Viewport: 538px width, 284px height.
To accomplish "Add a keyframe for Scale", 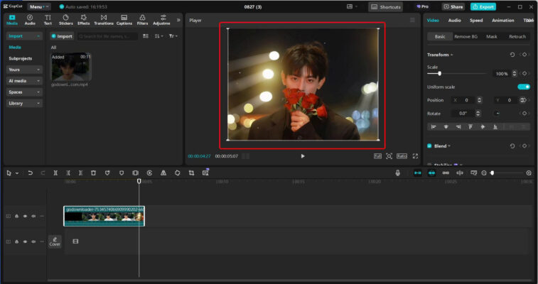I will pos(524,74).
